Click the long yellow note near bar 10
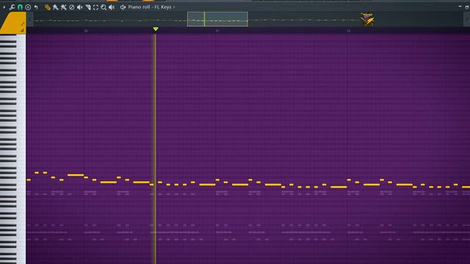Image resolution: width=470 pixels, height=264 pixels. (76, 175)
